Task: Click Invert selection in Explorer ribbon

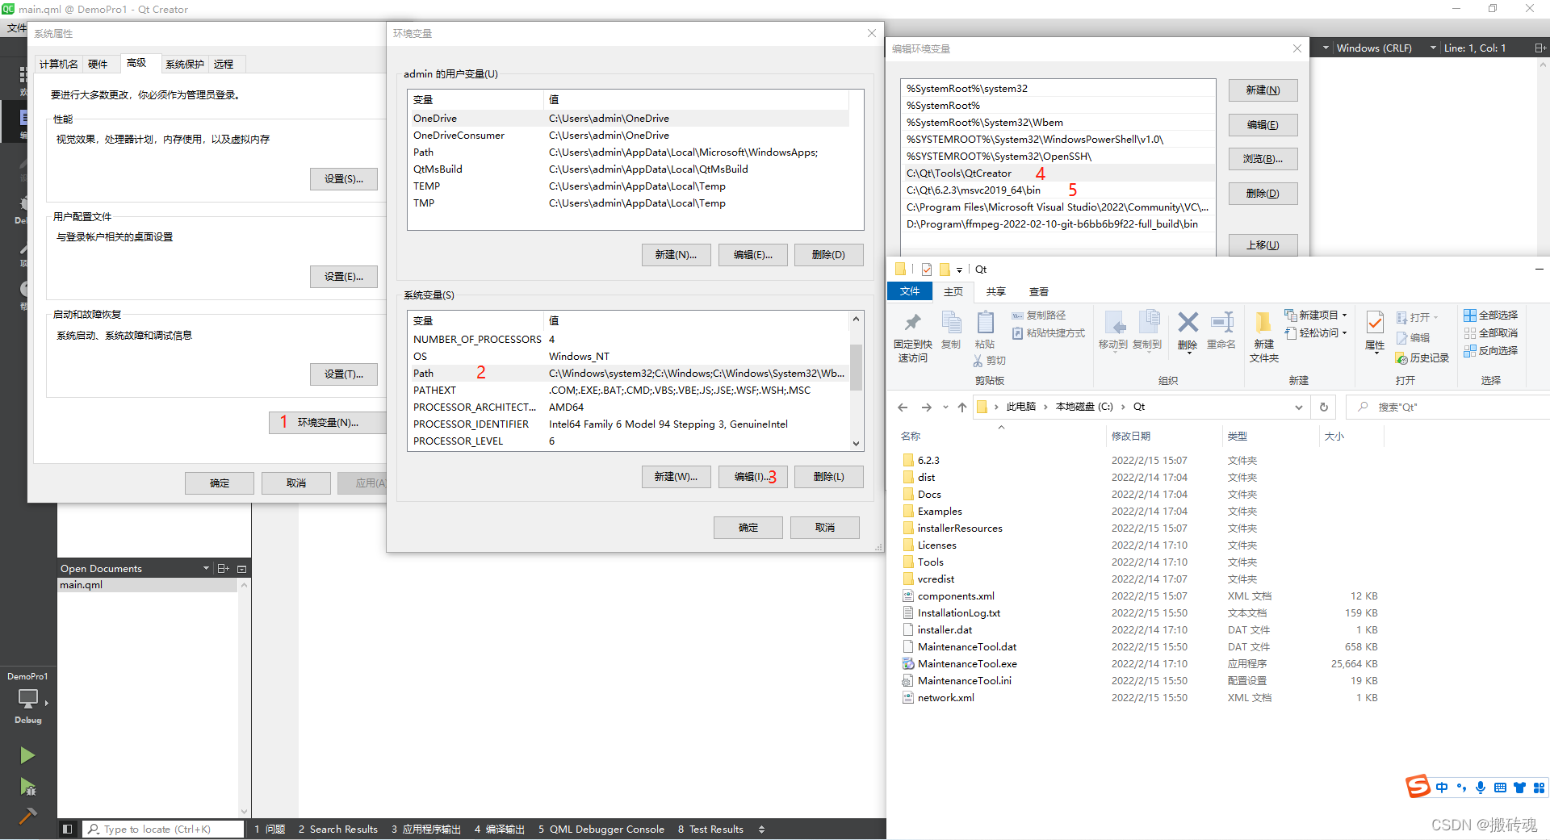Action: pos(1491,351)
